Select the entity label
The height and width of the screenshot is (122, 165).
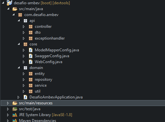pyautogui.click(x=40, y=74)
